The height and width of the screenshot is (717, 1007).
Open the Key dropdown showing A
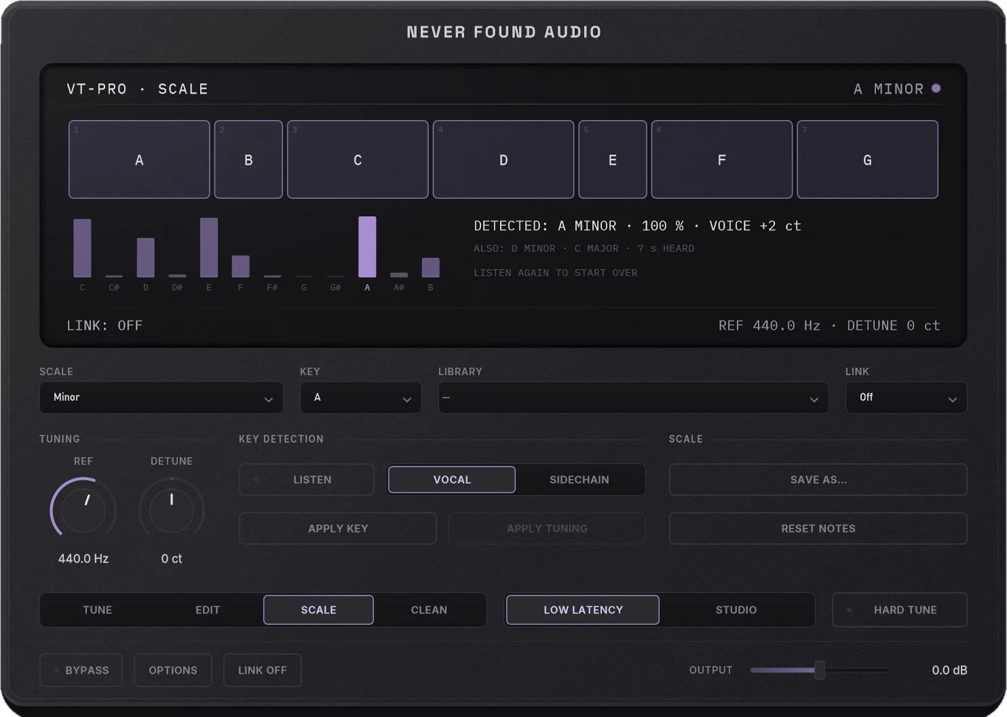pyautogui.click(x=361, y=398)
